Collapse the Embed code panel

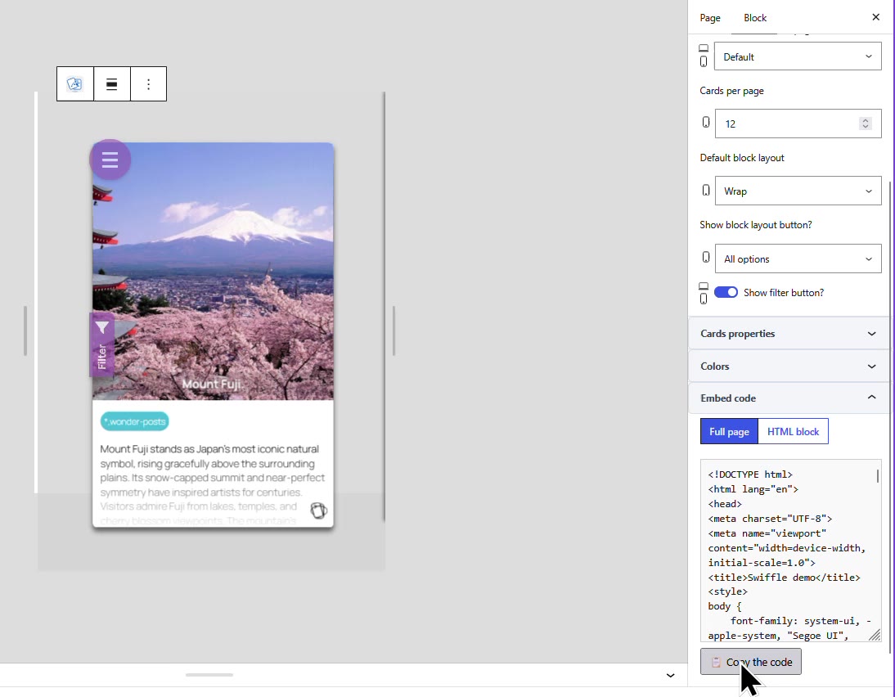pos(789,398)
